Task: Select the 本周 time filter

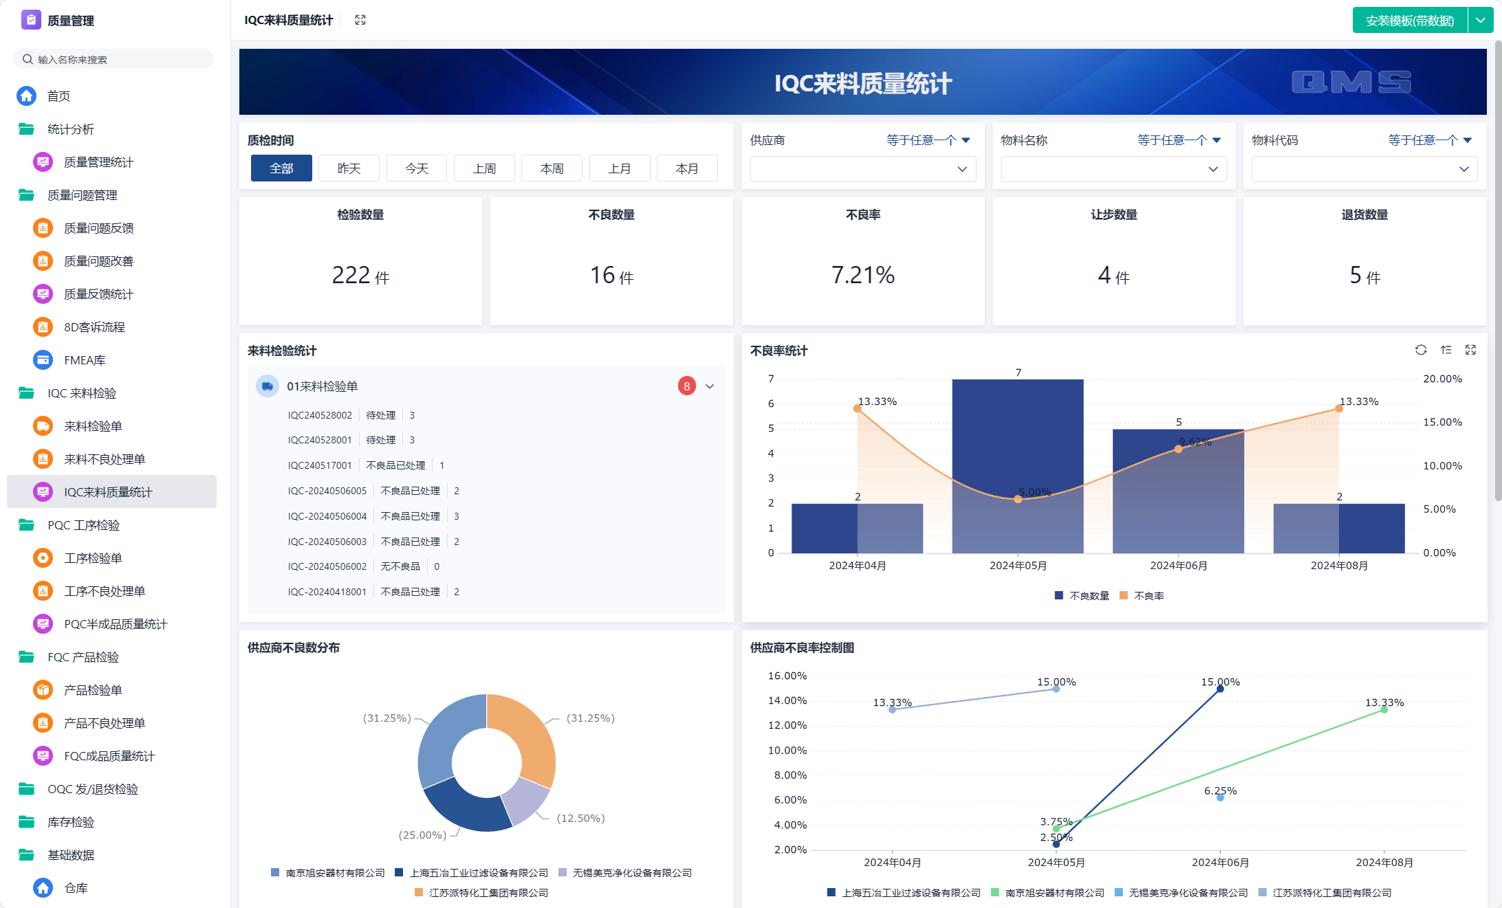Action: (552, 168)
